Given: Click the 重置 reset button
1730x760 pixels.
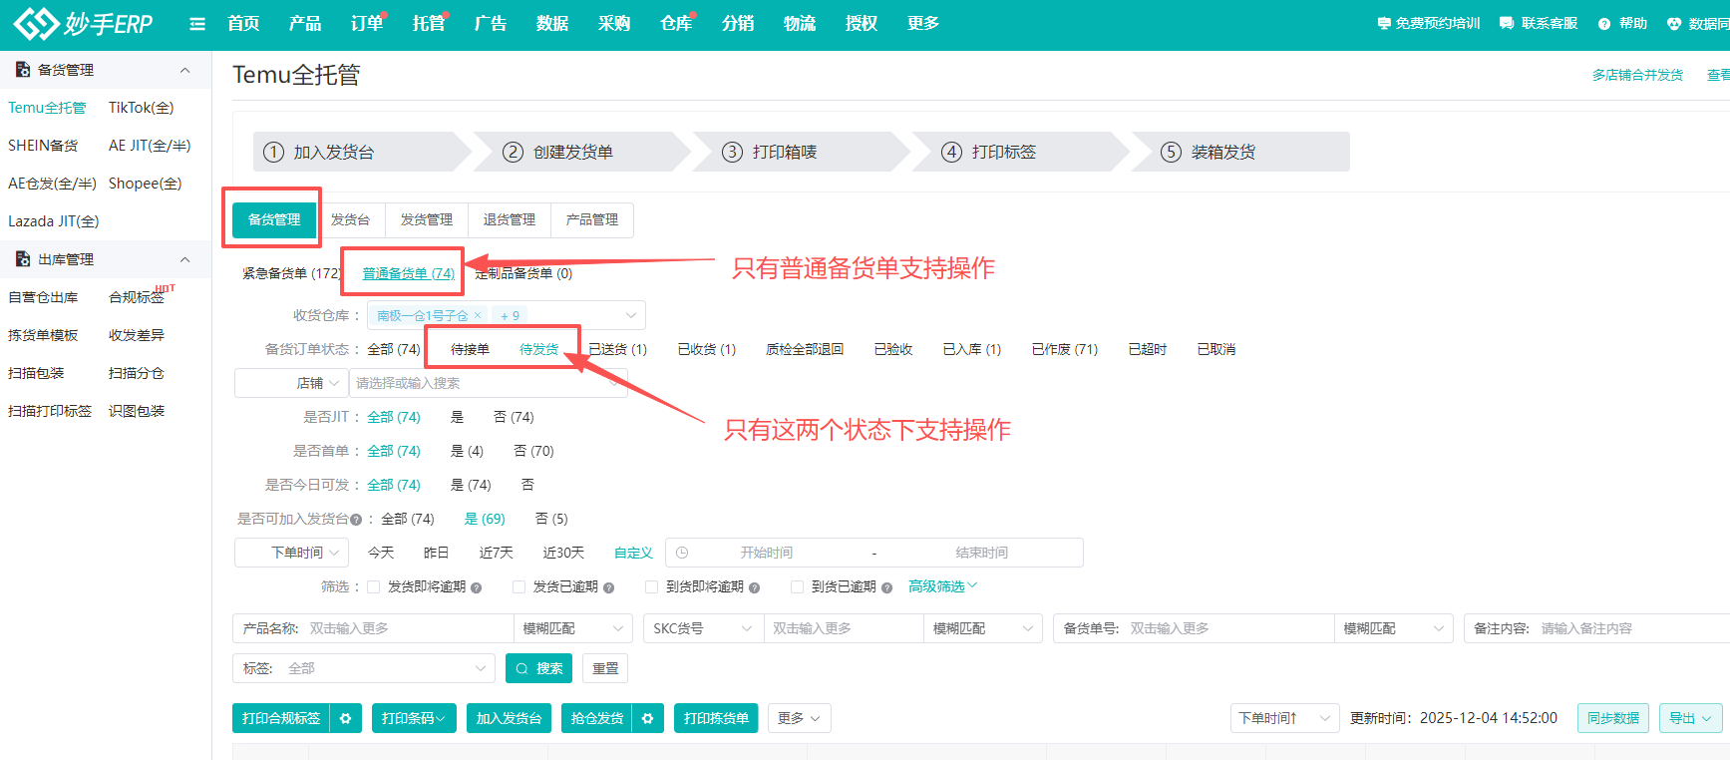Looking at the screenshot, I should pos(605,668).
